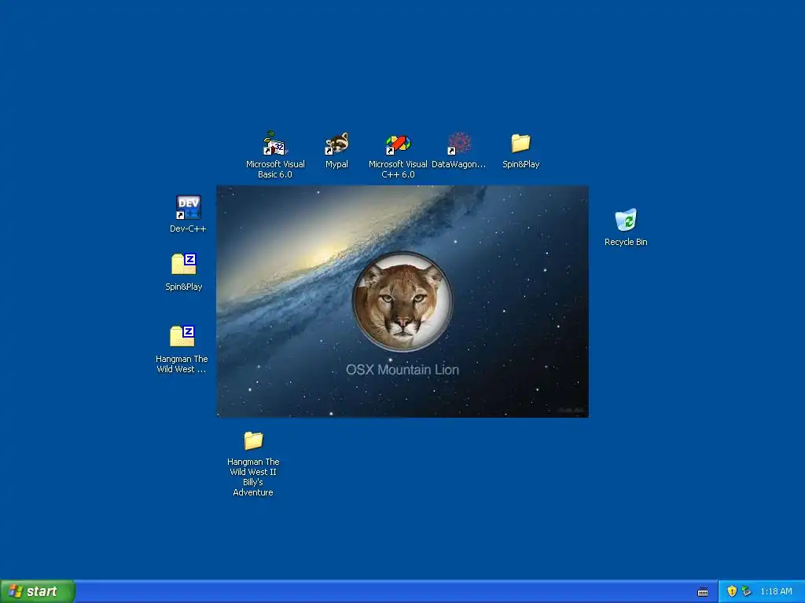Click the 1:18 AM clock
This screenshot has height=603, width=805.
point(776,591)
